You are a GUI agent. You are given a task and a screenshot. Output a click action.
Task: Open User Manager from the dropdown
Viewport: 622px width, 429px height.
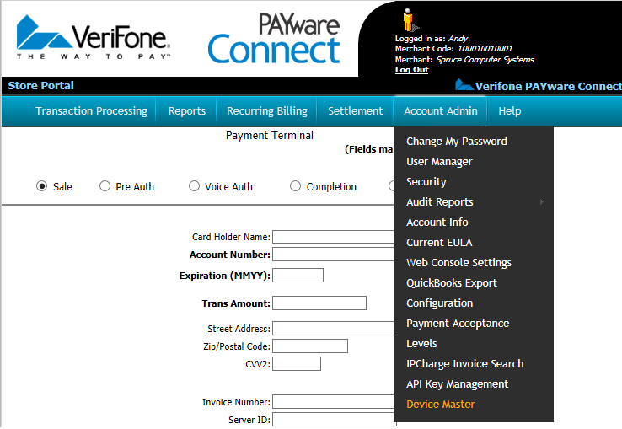pos(439,162)
